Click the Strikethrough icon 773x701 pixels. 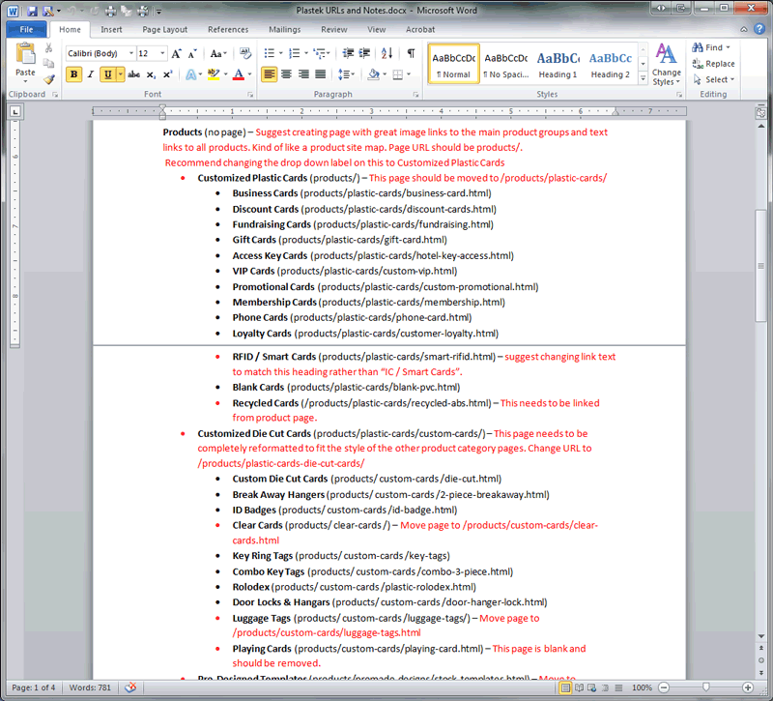click(133, 74)
